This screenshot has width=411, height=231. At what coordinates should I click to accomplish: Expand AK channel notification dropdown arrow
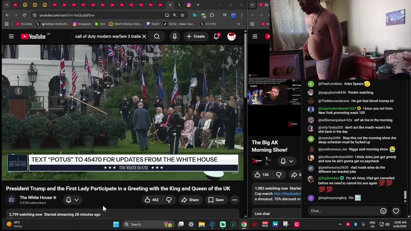291,161
